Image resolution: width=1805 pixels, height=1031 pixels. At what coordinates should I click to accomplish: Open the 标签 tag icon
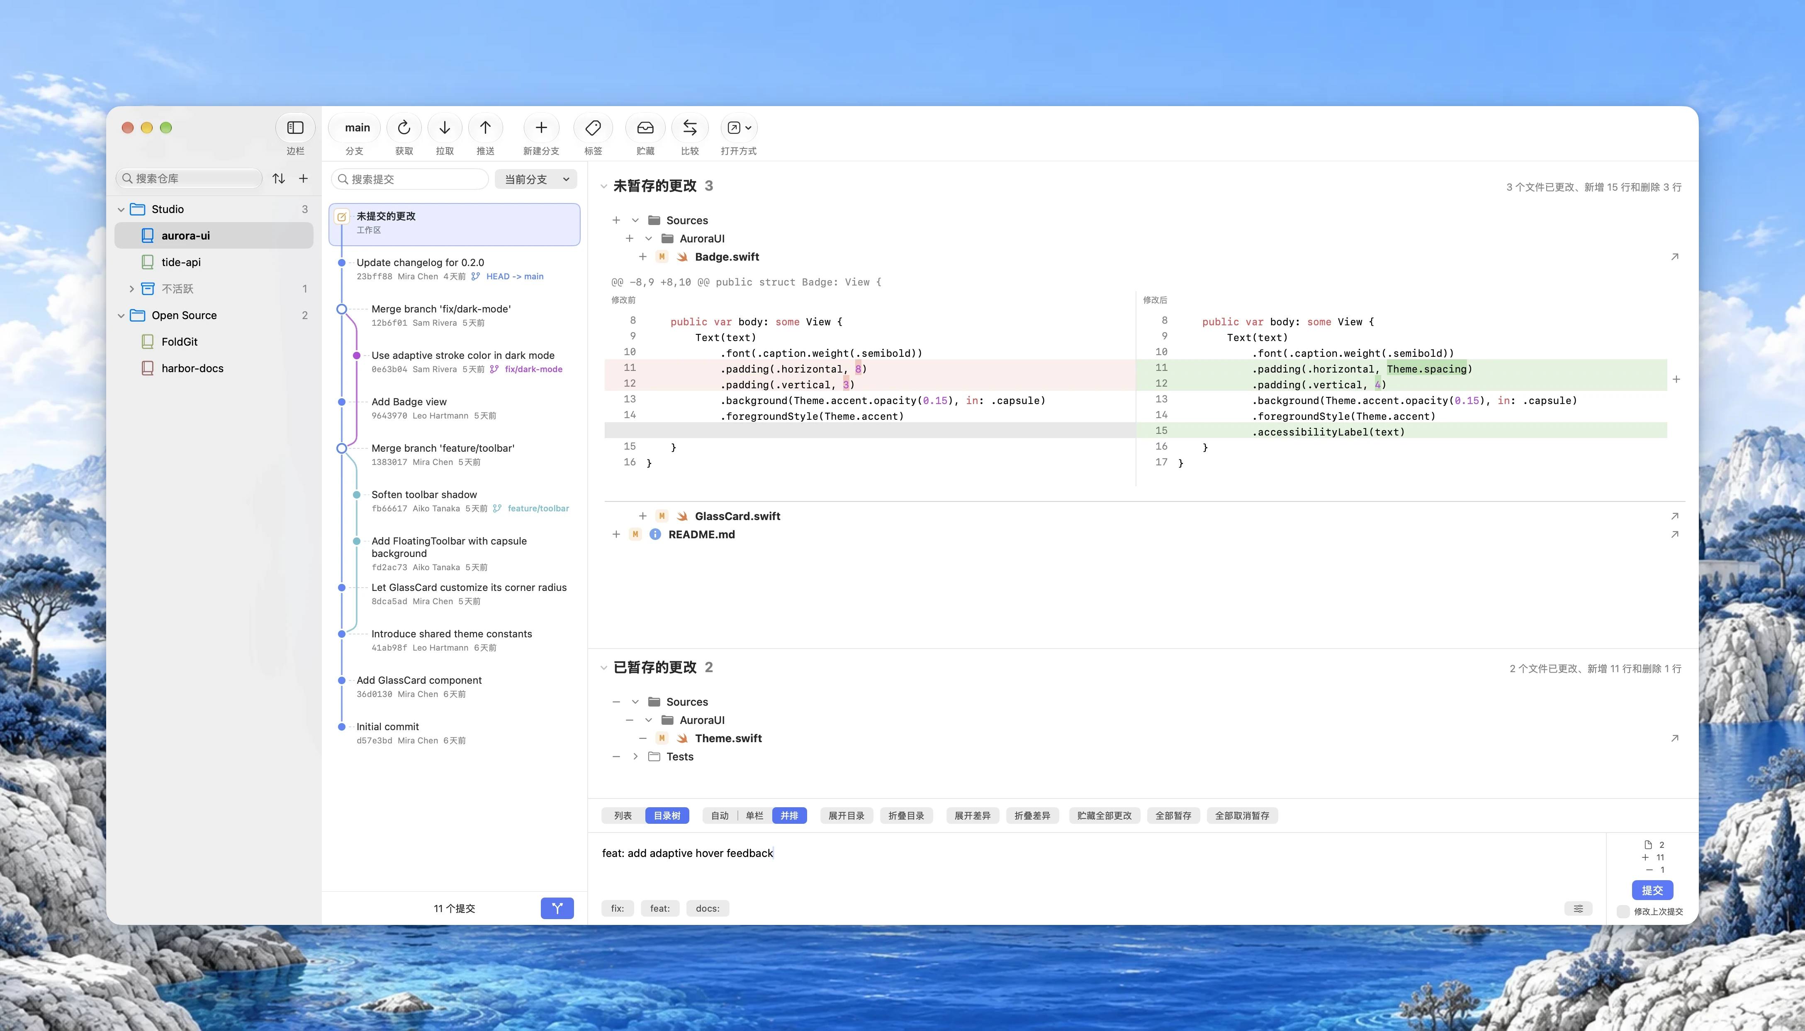point(593,128)
